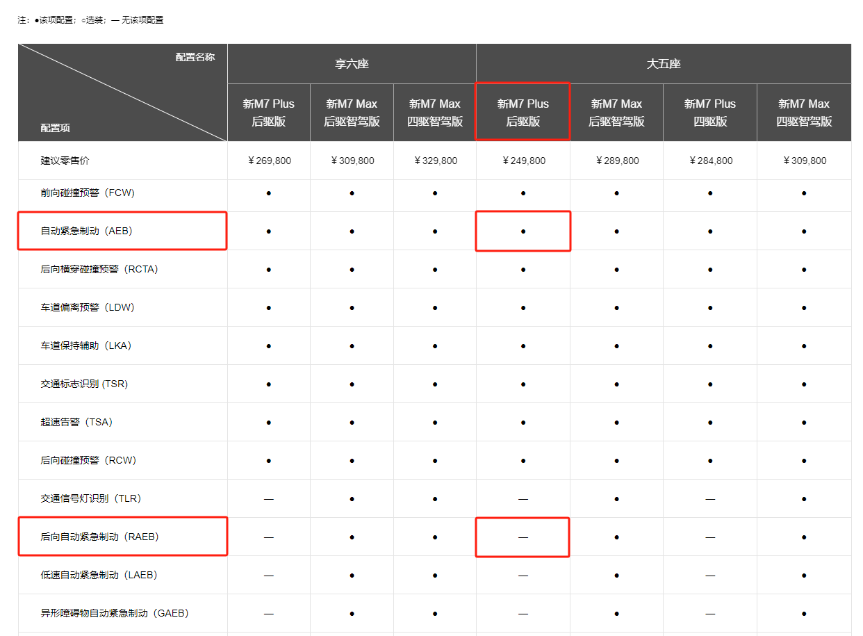863x636 pixels.
Task: Click the LAEB dash in the ¥249,800 column
Action: (x=523, y=576)
